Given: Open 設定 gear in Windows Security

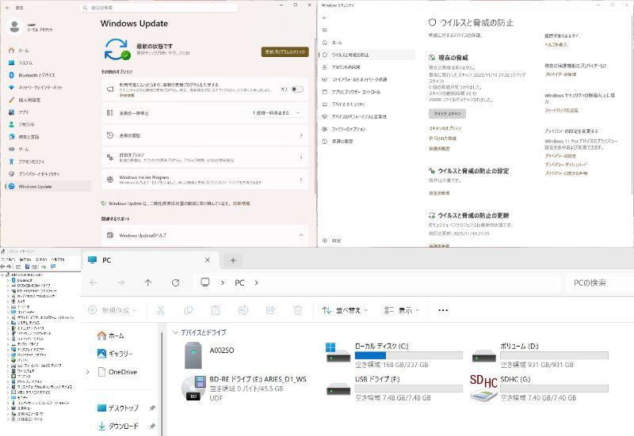Looking at the screenshot, I should (x=325, y=241).
